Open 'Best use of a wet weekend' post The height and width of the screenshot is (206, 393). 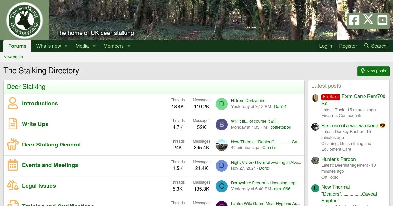pos(353,126)
